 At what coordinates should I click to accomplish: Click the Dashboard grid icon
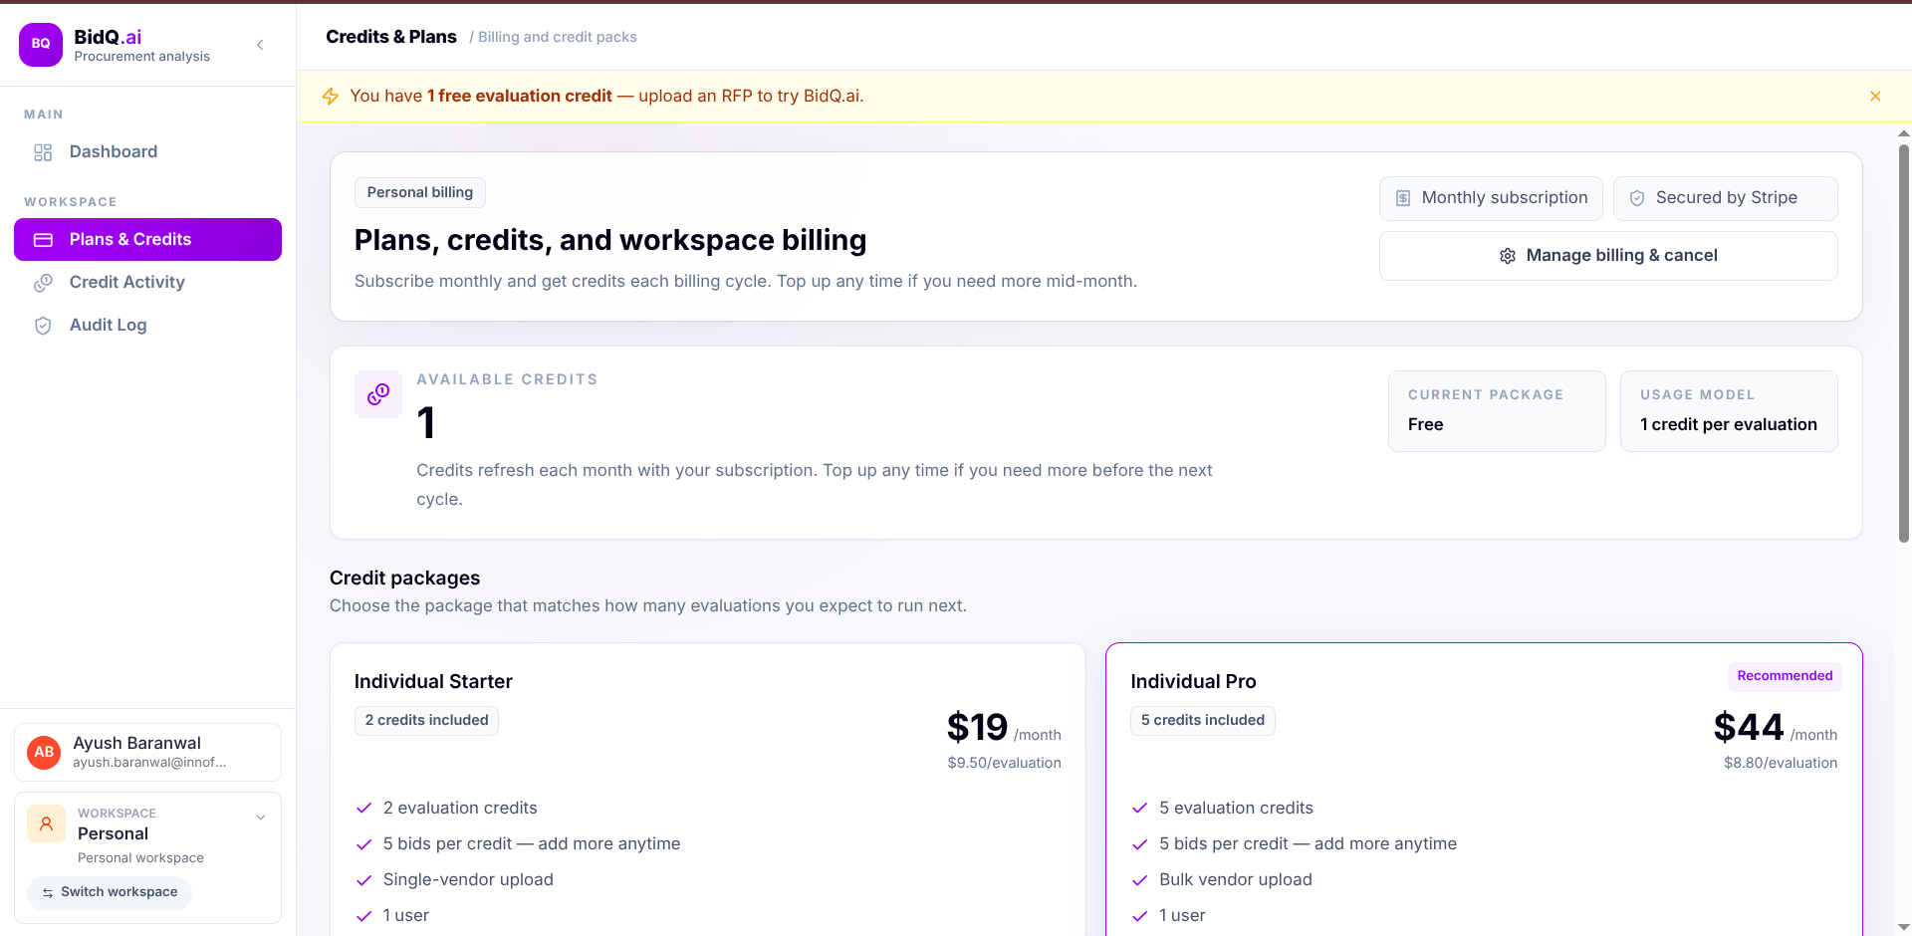click(x=43, y=152)
